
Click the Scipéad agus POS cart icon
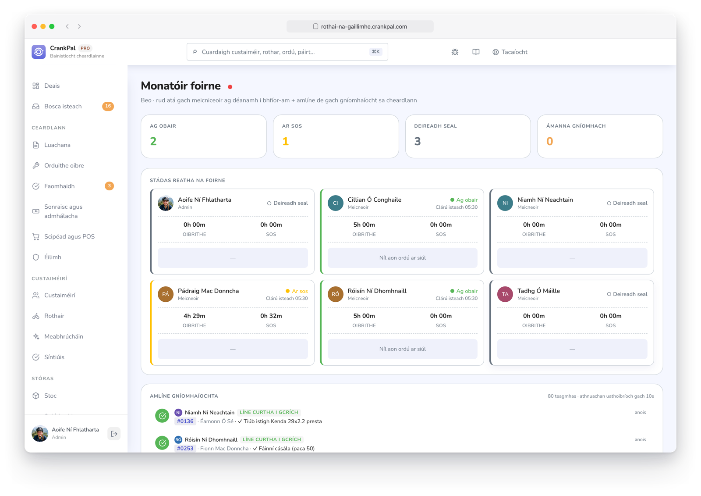pos(36,237)
